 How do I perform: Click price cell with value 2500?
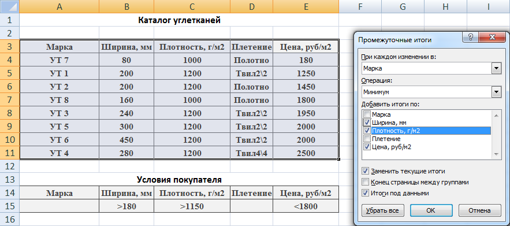click(306, 153)
